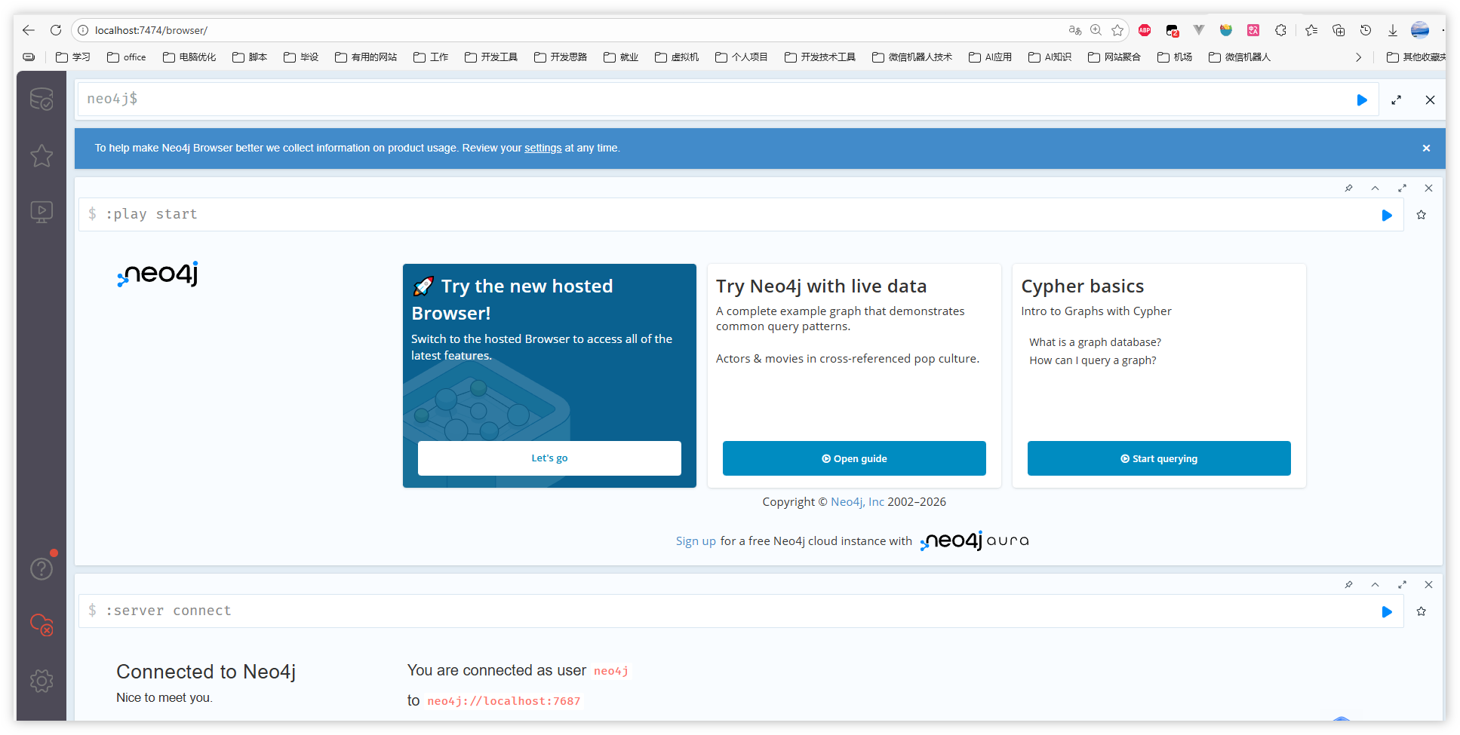The height and width of the screenshot is (735, 1460).
Task: Save :play start as favorite
Action: (1422, 215)
